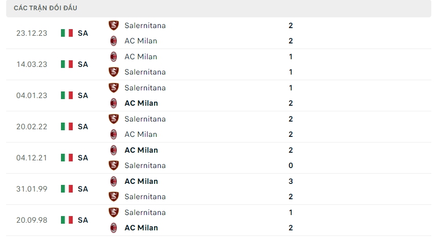
Task: Select the 04.01.23 match date
Action: 32,96
